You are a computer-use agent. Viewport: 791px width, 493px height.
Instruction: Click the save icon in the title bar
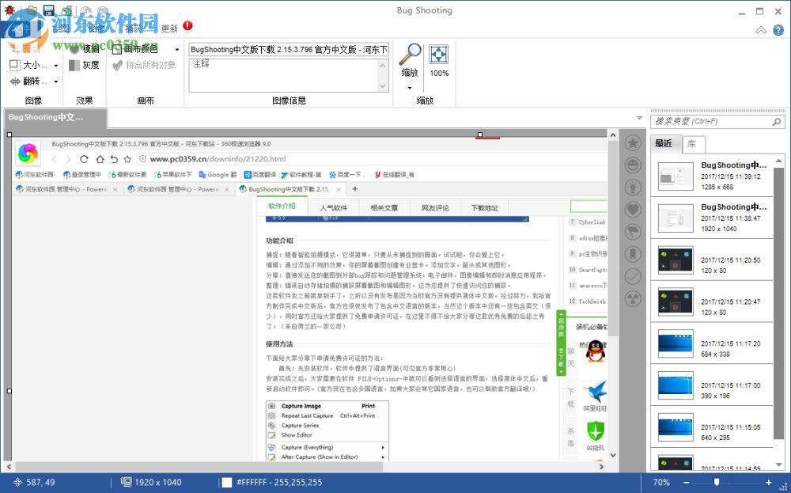[x=47, y=9]
